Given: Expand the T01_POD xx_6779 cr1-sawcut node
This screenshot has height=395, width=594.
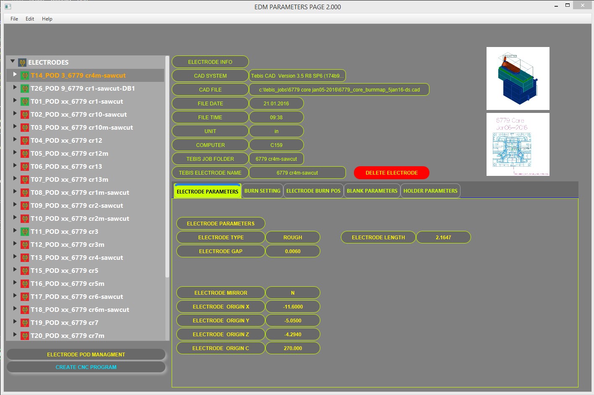Looking at the screenshot, I should tap(15, 100).
